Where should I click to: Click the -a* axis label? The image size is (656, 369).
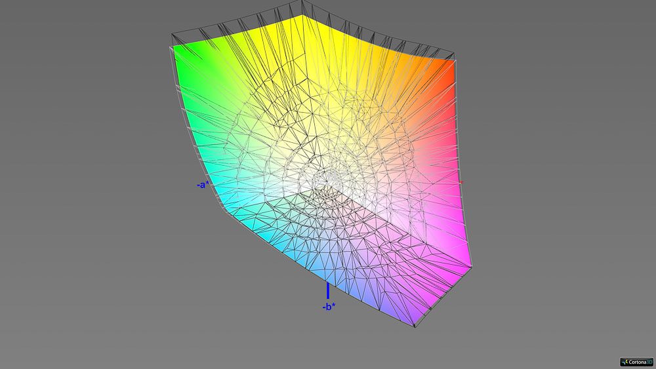(x=203, y=185)
